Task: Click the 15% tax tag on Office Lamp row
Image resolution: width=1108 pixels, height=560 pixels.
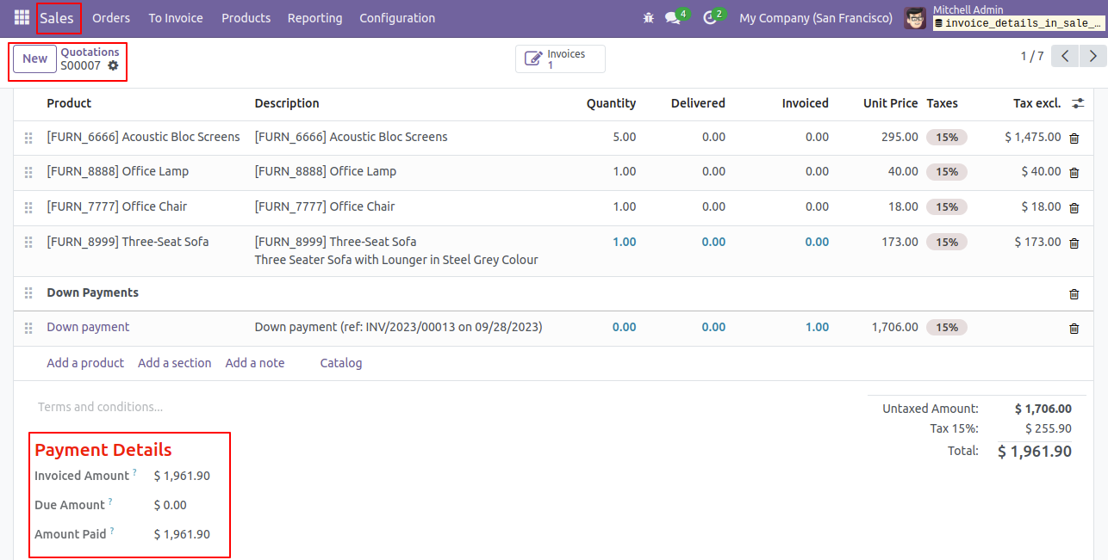Action: click(x=947, y=172)
